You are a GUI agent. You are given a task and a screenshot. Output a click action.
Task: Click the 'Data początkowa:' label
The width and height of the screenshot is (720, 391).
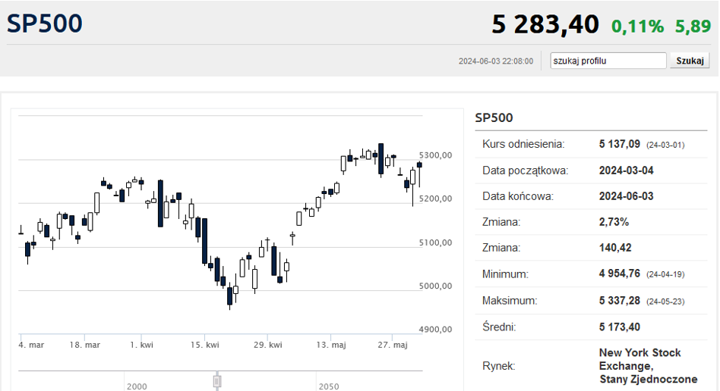525,170
